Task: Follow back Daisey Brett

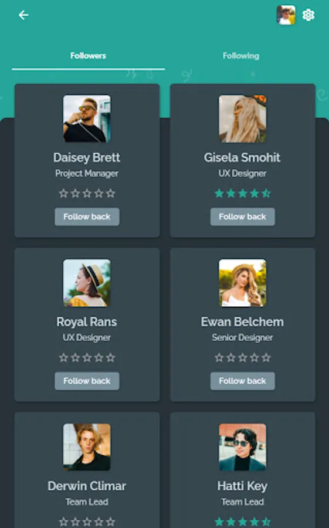Action: point(87,216)
